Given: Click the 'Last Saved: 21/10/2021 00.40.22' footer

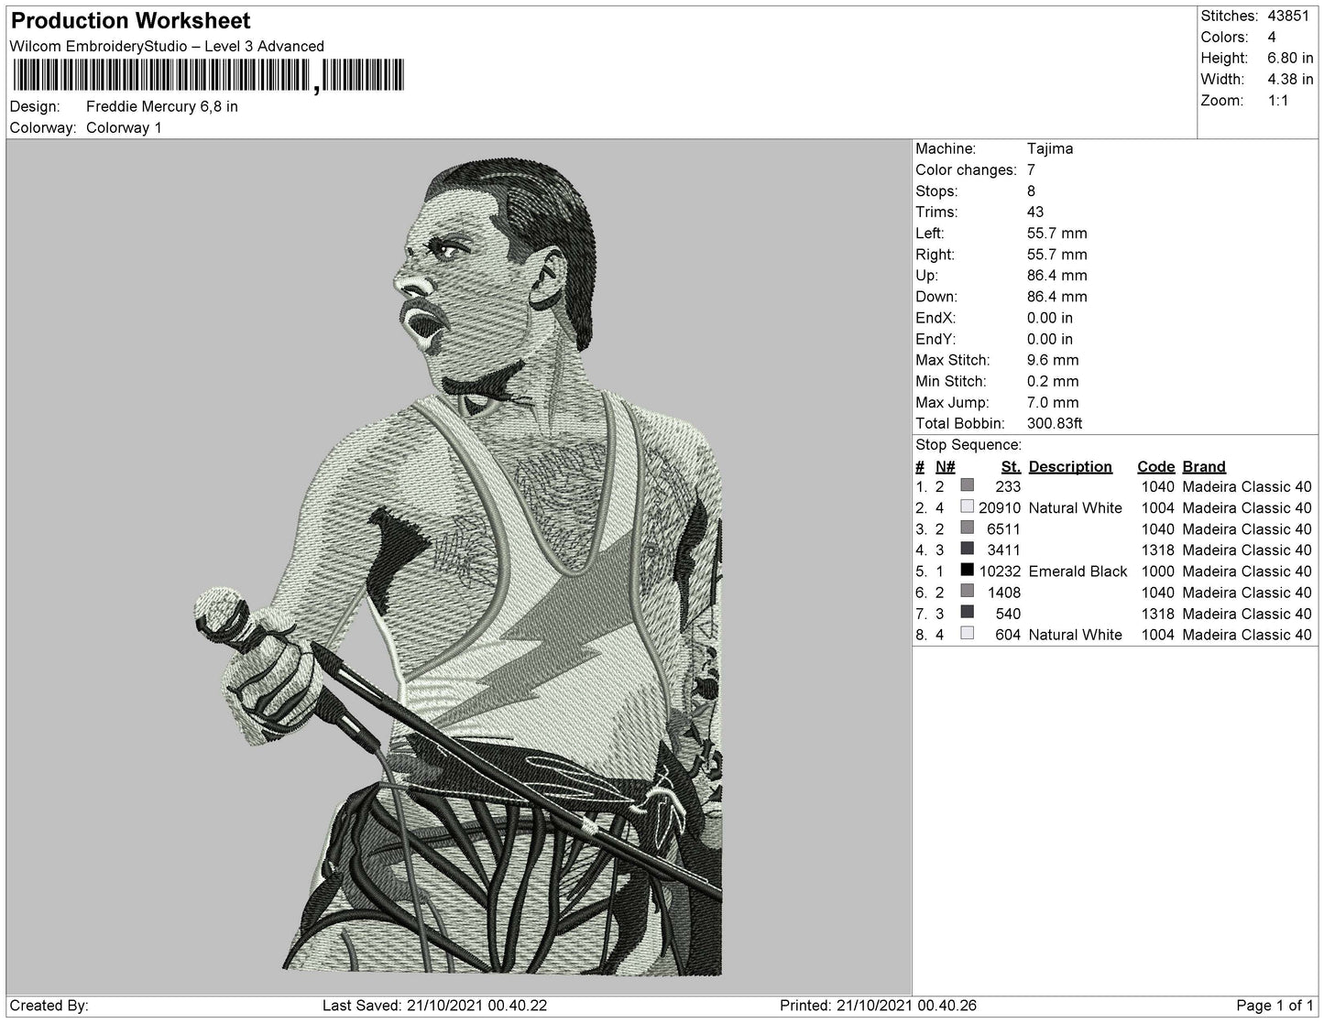Looking at the screenshot, I should point(434,1005).
